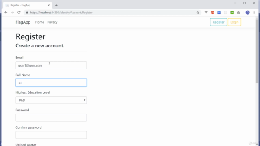Open the FlagApp brand link
The image size is (260, 146).
click(x=23, y=22)
